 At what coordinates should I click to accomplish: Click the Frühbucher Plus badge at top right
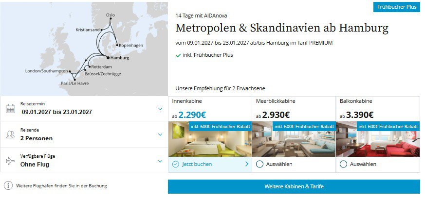point(396,7)
